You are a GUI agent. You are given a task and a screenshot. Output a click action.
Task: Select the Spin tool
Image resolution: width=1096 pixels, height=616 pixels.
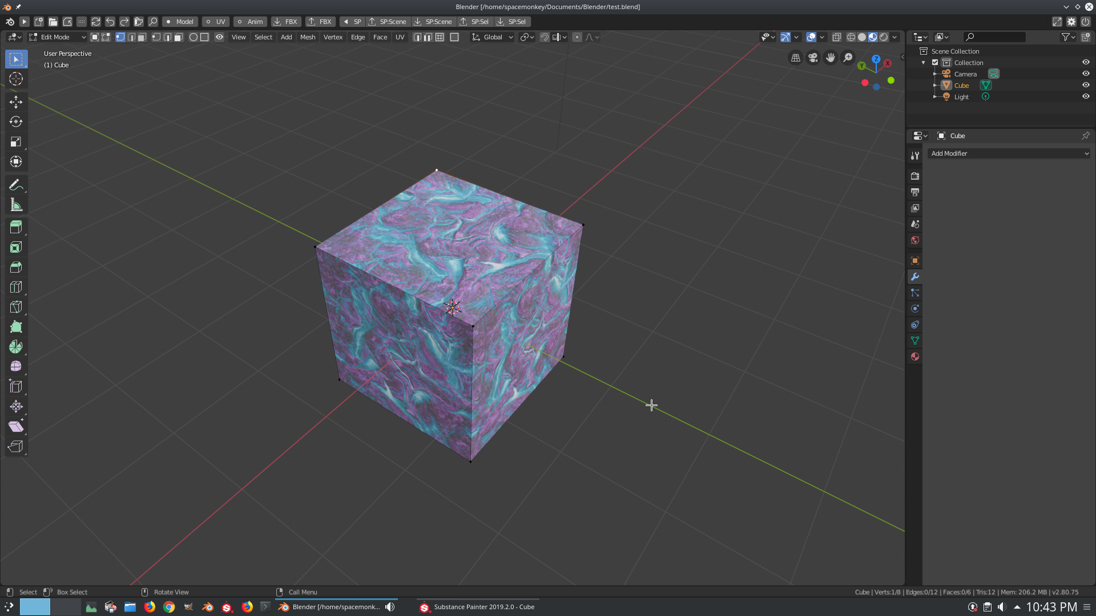16,347
